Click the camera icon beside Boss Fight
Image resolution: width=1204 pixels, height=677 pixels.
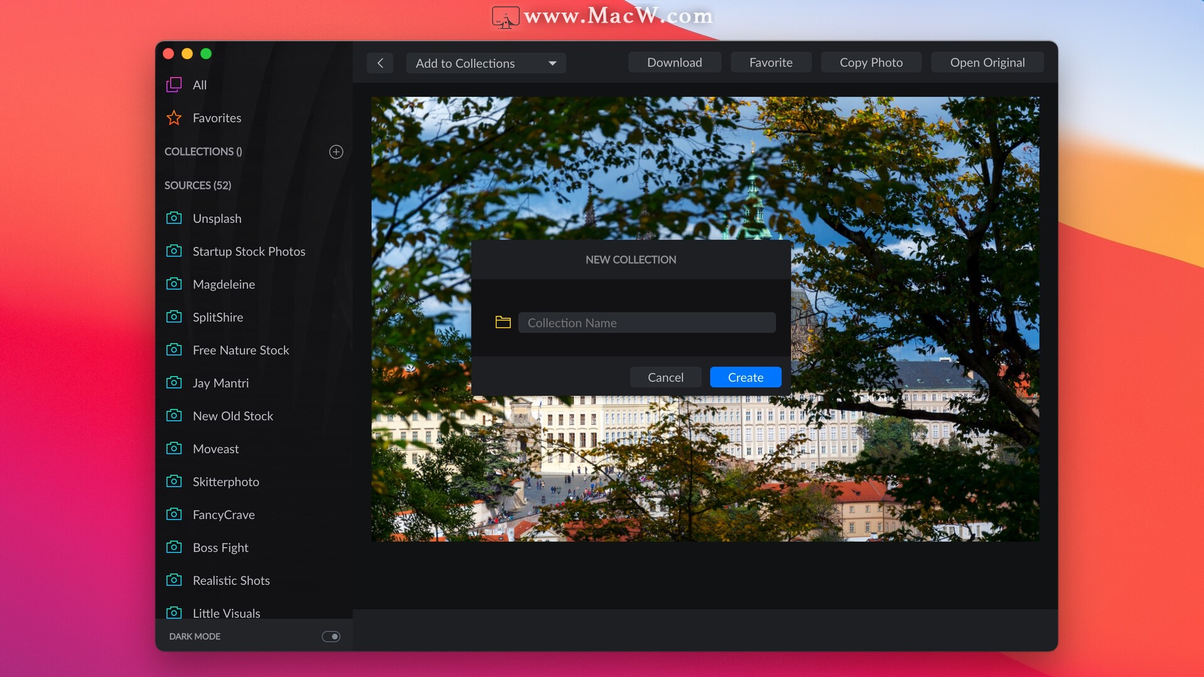174,547
